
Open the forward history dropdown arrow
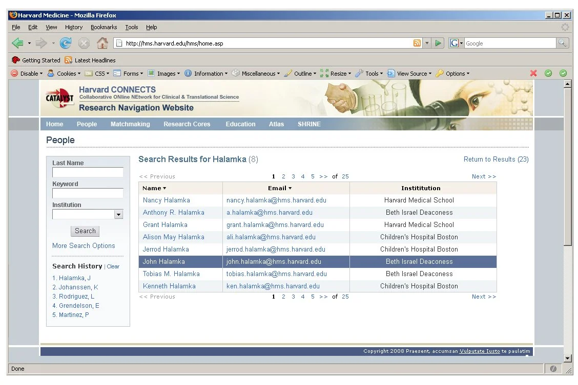pyautogui.click(x=53, y=43)
